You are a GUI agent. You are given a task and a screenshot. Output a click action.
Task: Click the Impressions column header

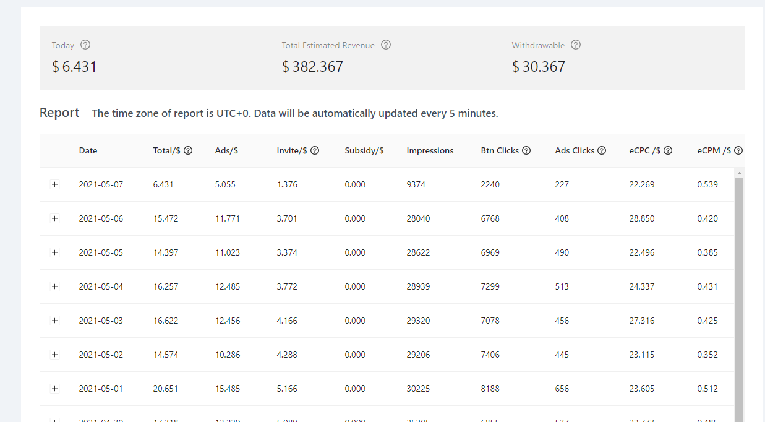(x=430, y=150)
